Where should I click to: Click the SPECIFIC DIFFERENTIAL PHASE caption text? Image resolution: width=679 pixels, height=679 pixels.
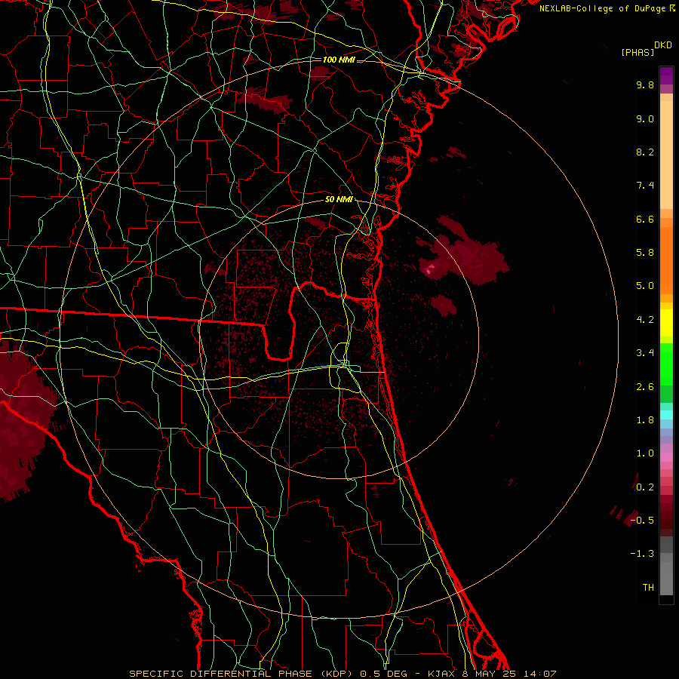pos(220,674)
